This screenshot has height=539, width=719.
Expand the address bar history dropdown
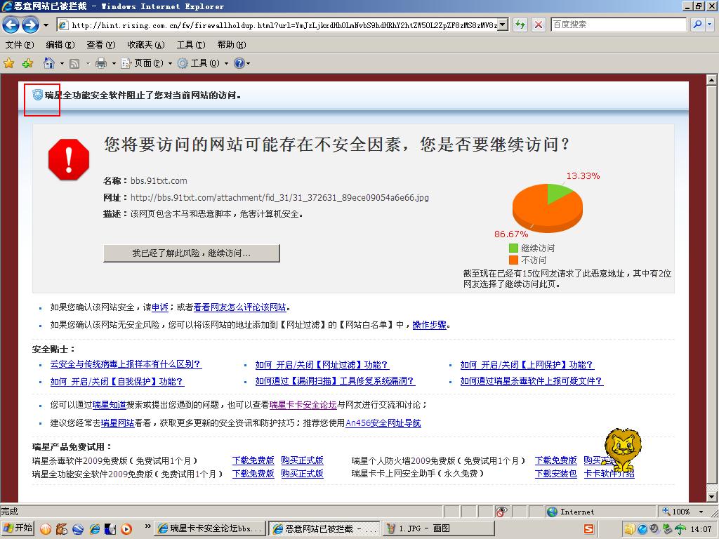pos(503,25)
